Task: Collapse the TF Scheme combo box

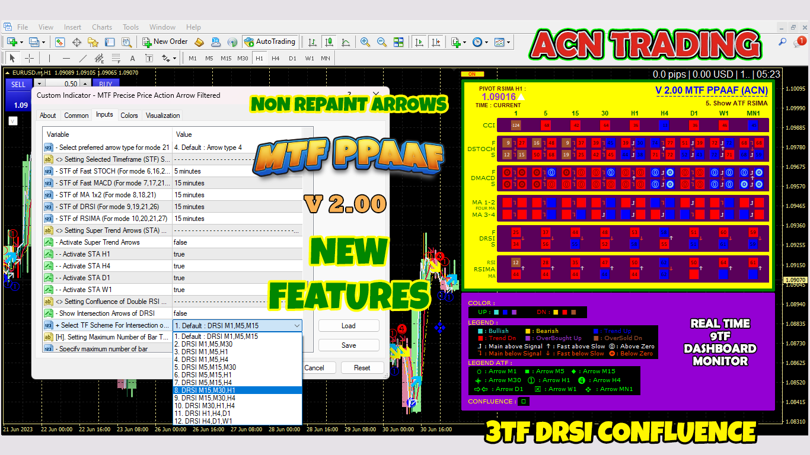Action: pos(296,325)
